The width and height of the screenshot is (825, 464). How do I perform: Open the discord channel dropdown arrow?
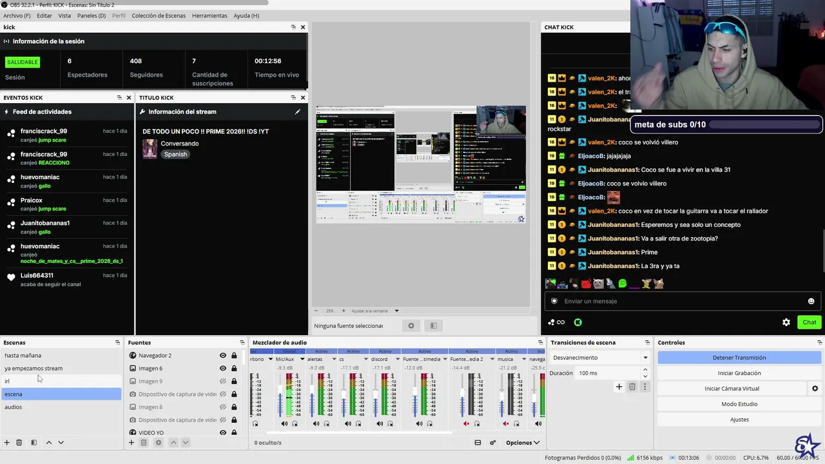click(x=397, y=359)
